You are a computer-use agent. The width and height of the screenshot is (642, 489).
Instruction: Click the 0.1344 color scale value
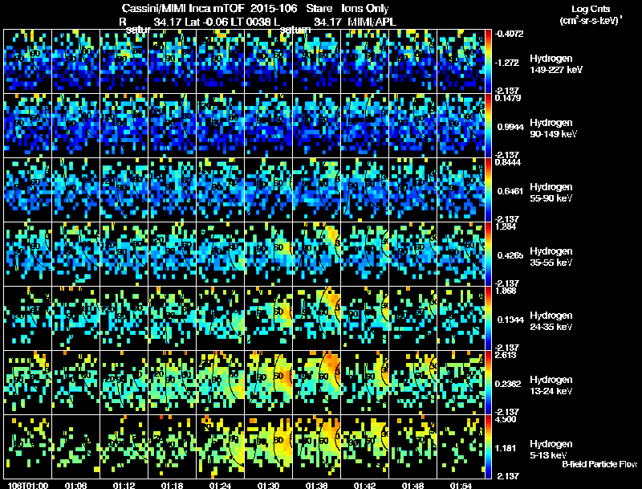point(510,320)
